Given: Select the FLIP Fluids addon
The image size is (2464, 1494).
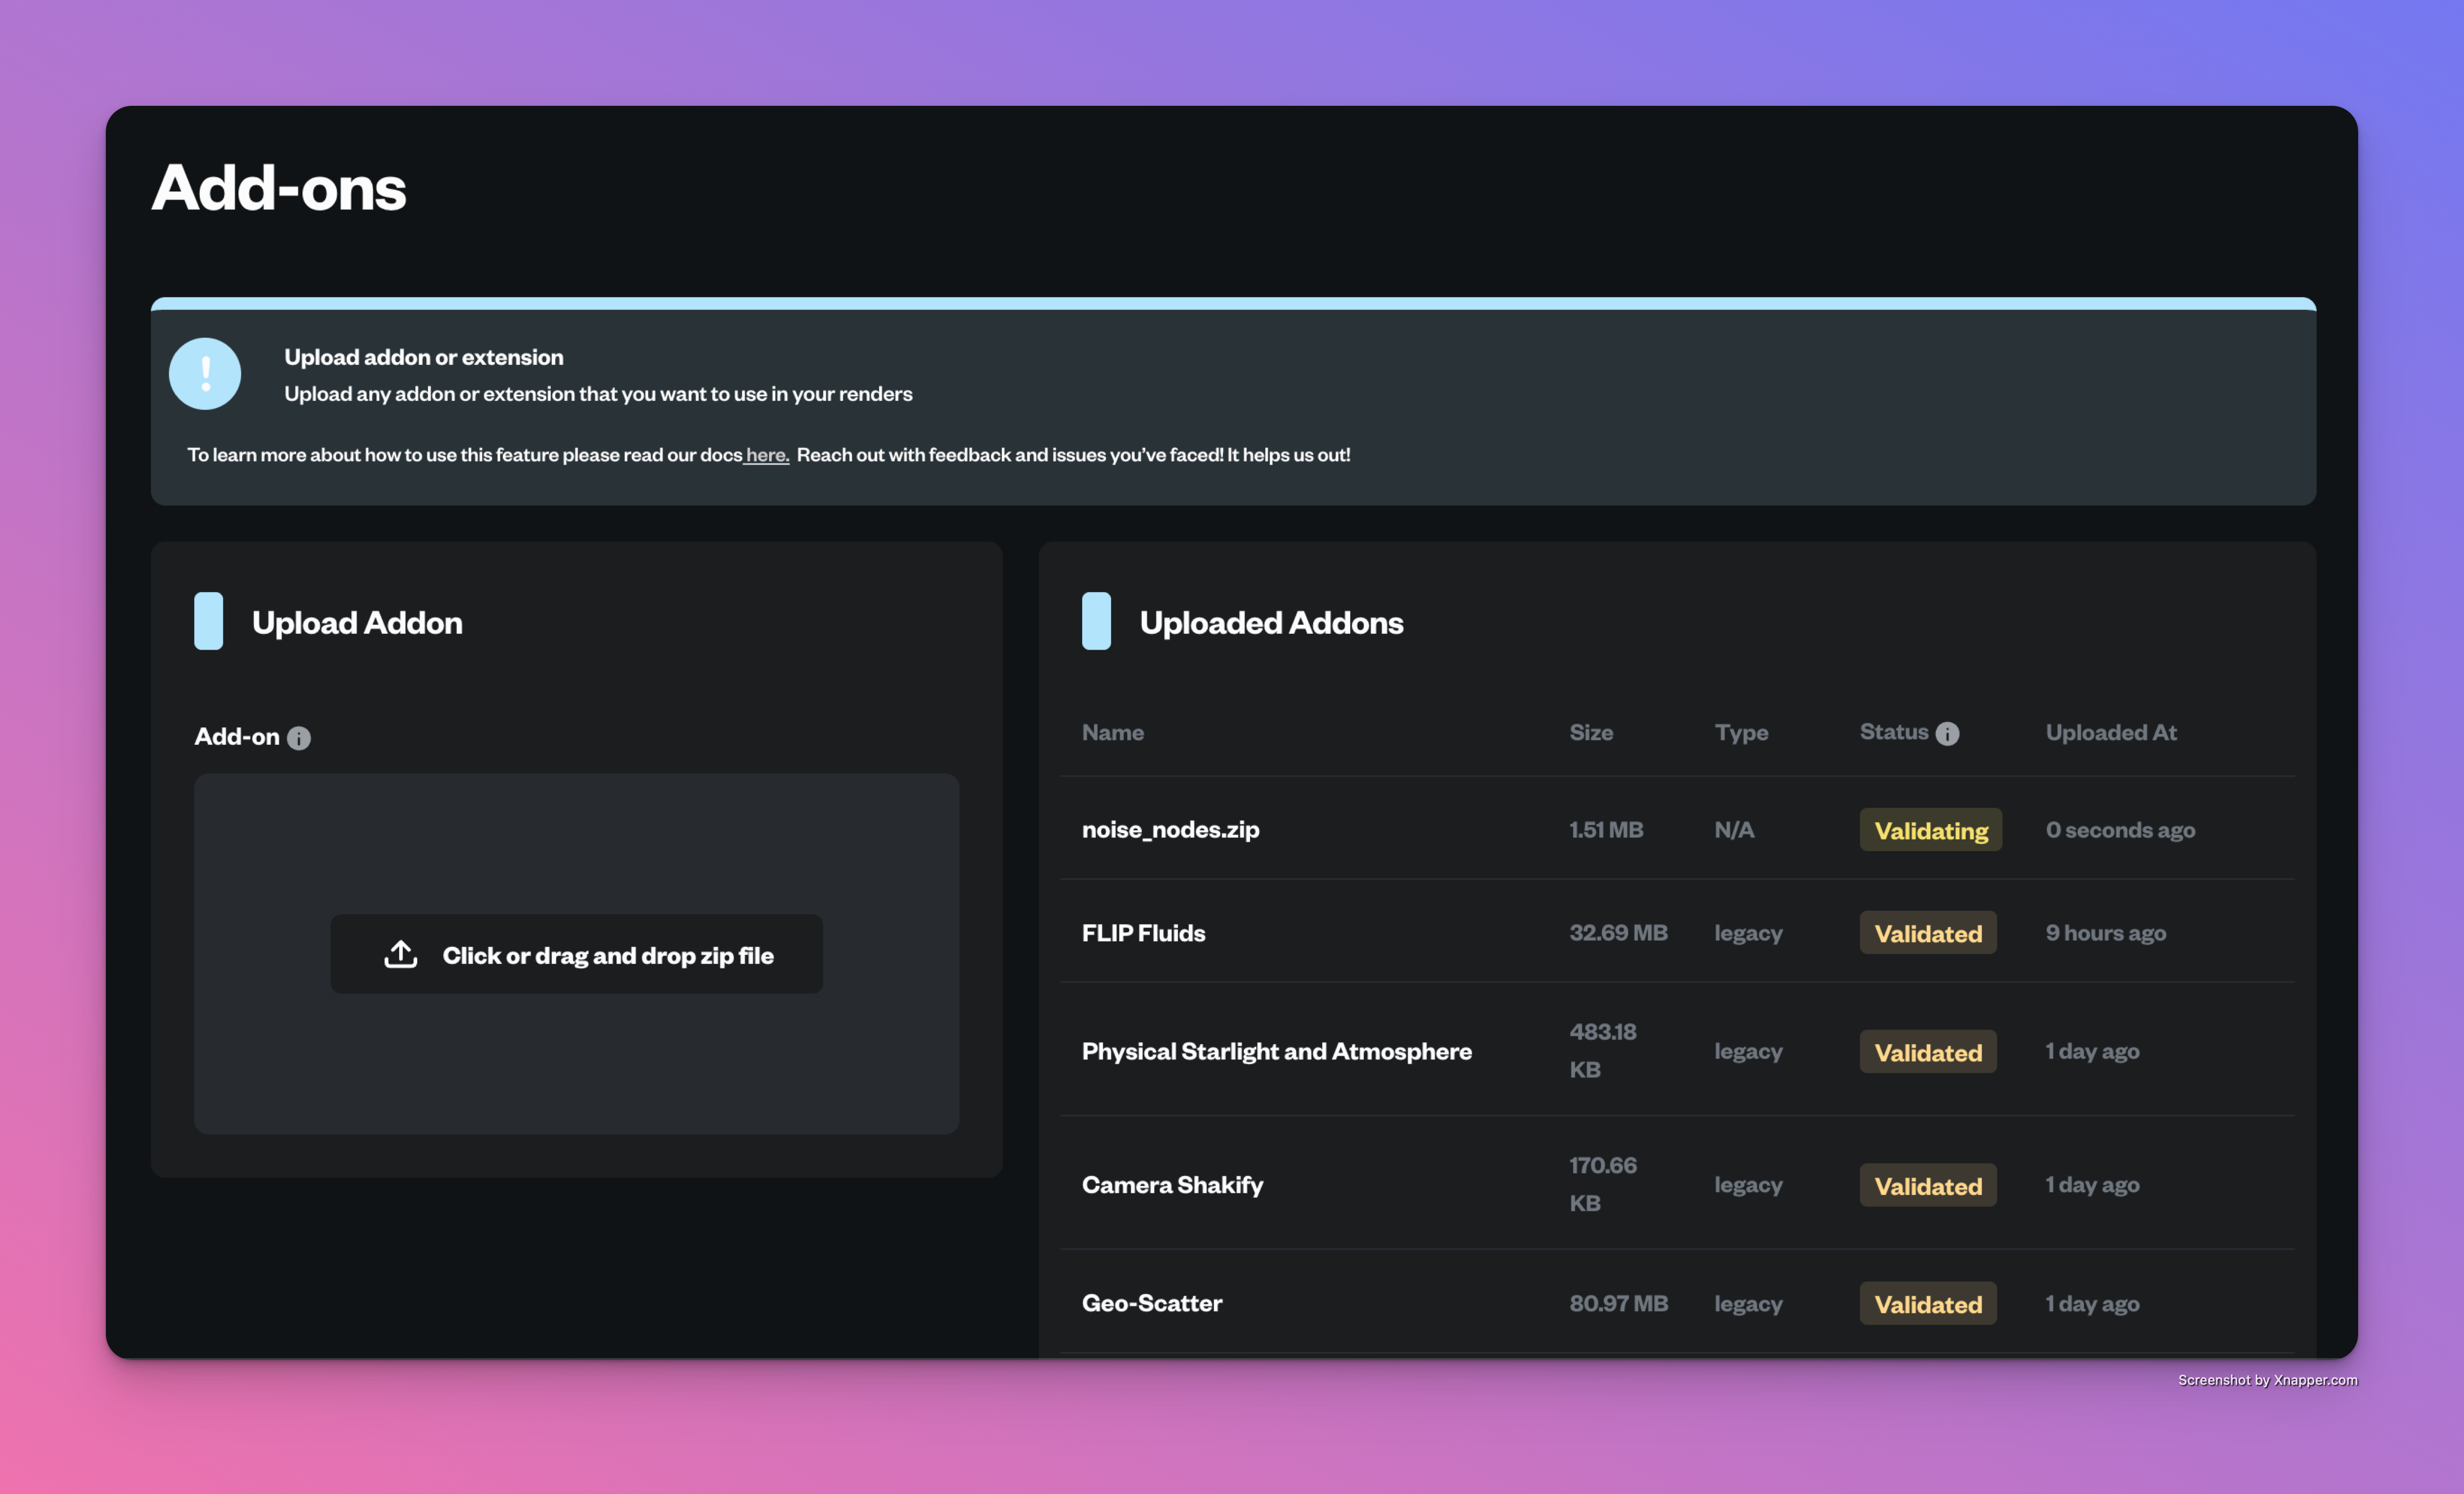Looking at the screenshot, I should pyautogui.click(x=1143, y=933).
